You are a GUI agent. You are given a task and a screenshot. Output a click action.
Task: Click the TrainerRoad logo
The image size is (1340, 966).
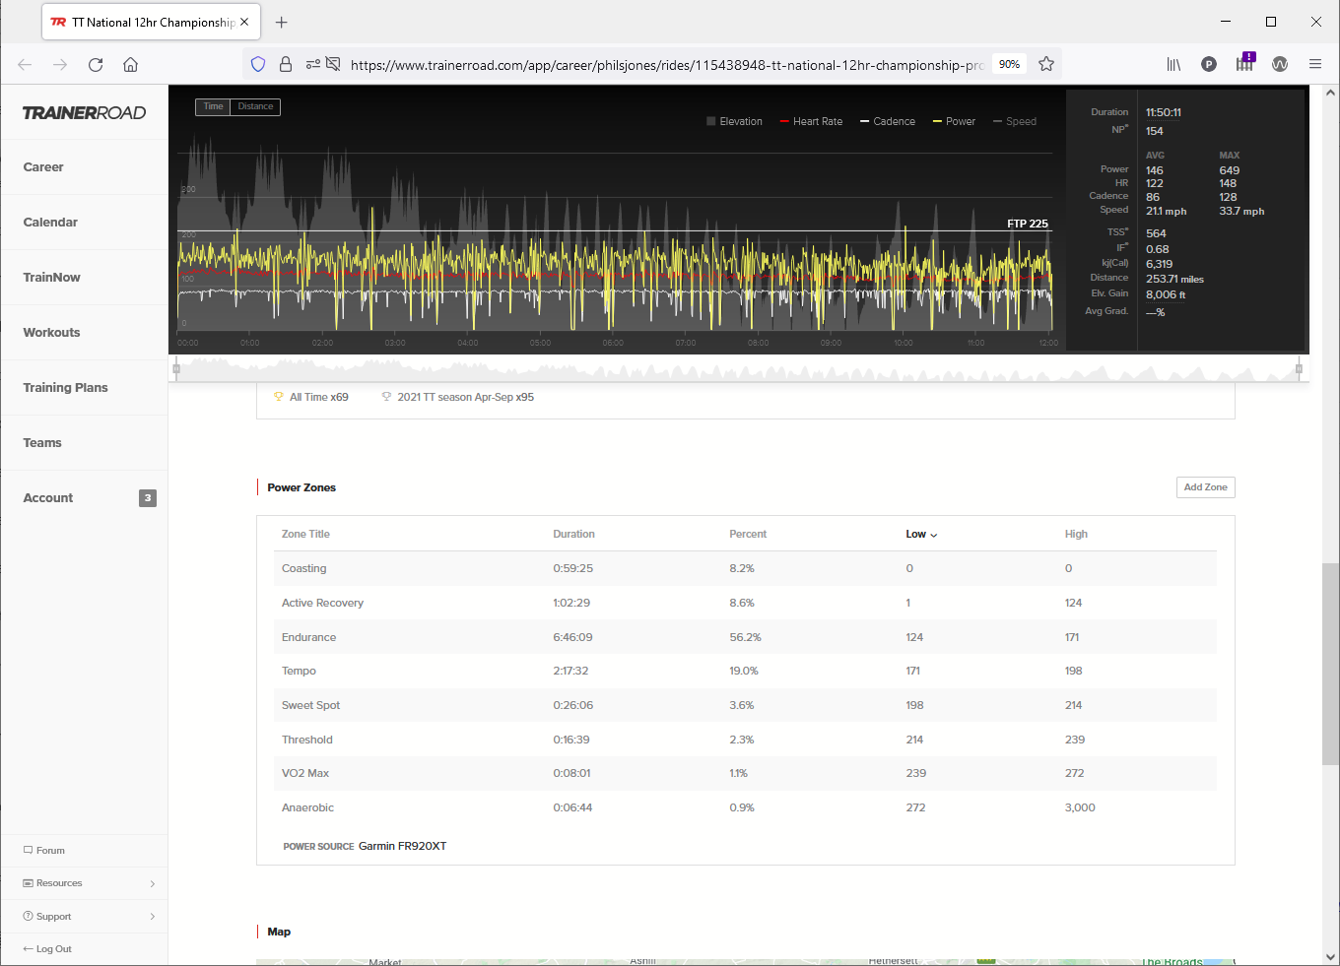[x=84, y=113]
